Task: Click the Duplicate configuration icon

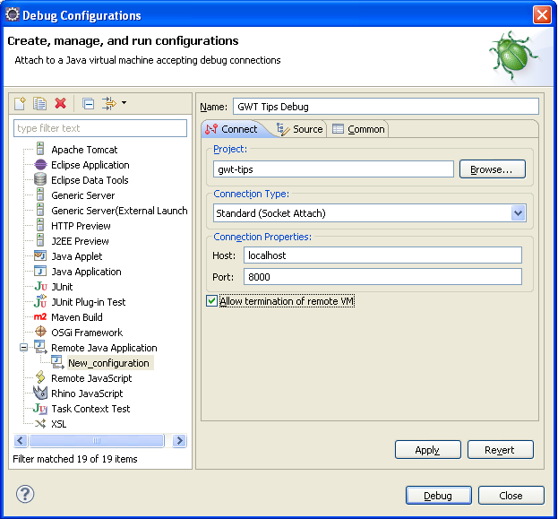Action: [x=40, y=104]
